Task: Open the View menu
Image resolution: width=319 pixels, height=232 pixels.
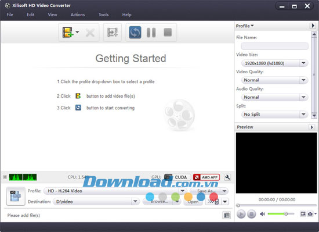Action: [x=52, y=15]
